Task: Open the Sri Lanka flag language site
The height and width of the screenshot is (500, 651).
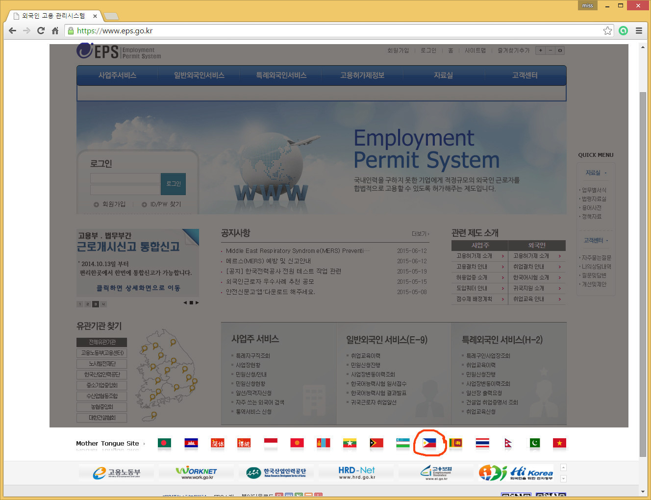Action: [x=455, y=443]
